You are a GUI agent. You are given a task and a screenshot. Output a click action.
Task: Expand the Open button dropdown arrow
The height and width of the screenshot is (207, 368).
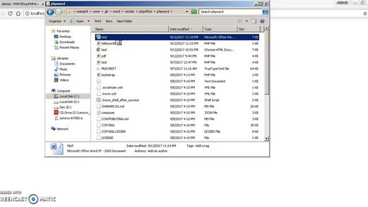tap(89, 21)
